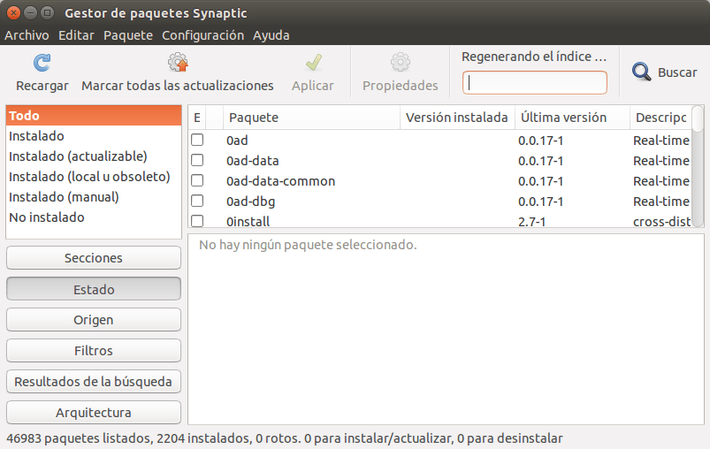Viewport: 710px width, 449px height.
Task: Click version 2.7-1 of 0install
Action: tap(532, 221)
